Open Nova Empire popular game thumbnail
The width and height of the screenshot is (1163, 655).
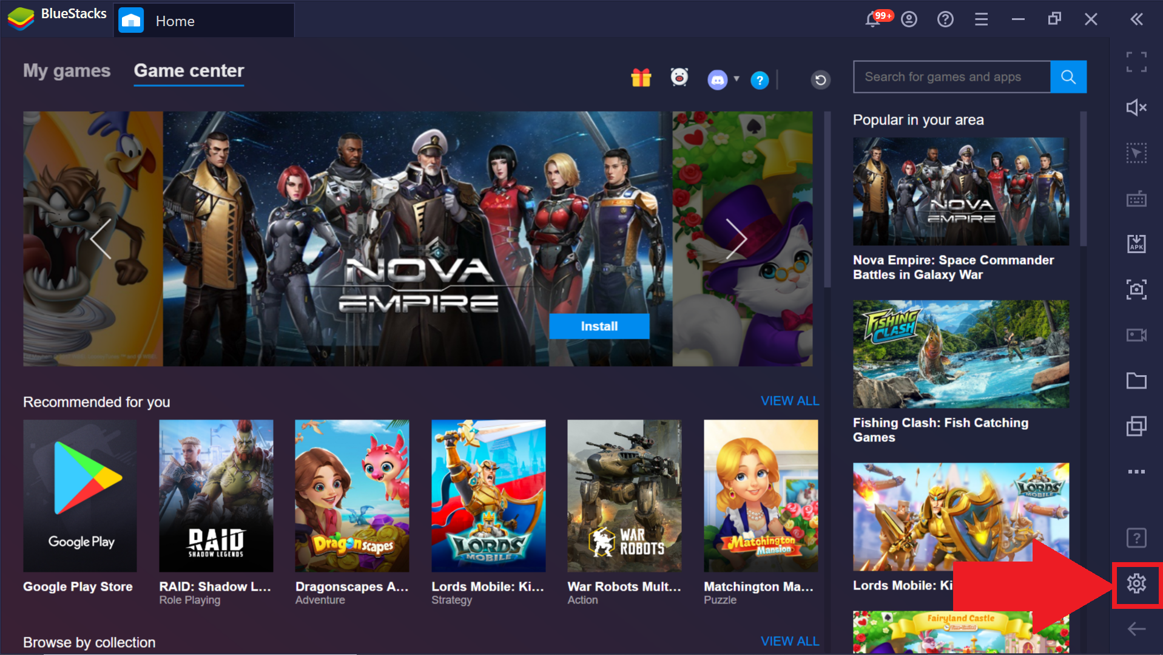click(961, 191)
